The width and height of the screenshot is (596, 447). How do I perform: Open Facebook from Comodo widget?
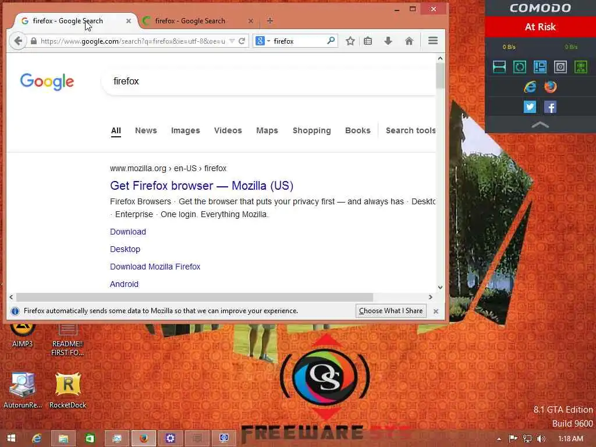coord(550,107)
